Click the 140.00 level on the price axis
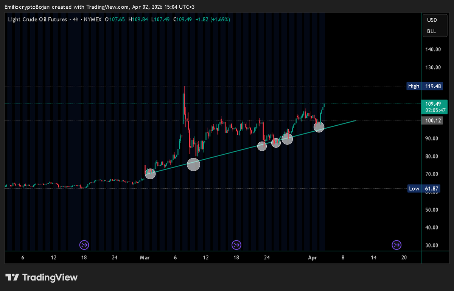The height and width of the screenshot is (291, 454). (x=433, y=49)
